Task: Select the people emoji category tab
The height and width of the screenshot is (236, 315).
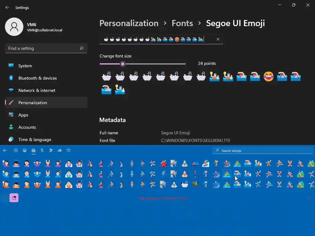Action: (33, 151)
